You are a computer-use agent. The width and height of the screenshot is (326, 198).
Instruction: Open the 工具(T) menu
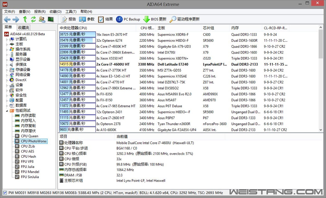(71, 11)
